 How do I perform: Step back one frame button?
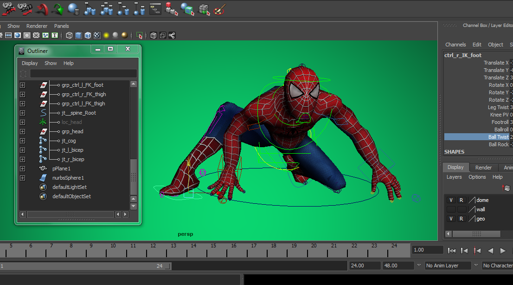point(464,251)
